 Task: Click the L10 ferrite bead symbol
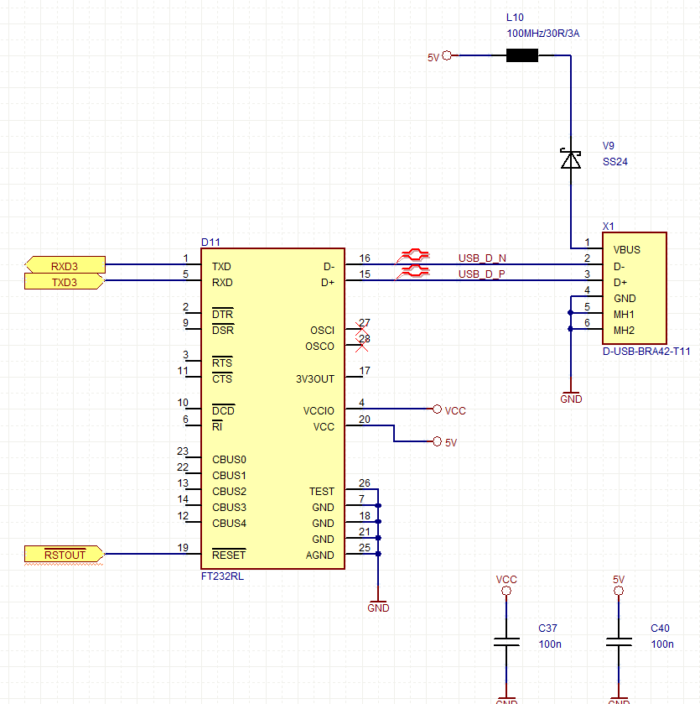522,55
